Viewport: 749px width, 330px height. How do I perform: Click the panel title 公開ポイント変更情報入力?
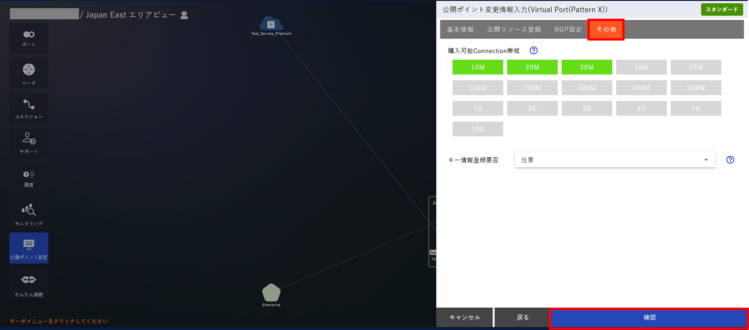click(x=525, y=10)
